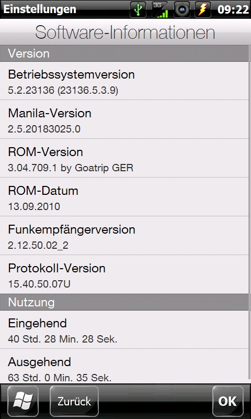The image size is (251, 419).
Task: Open the 3G signal strength indicator
Action: point(160,9)
